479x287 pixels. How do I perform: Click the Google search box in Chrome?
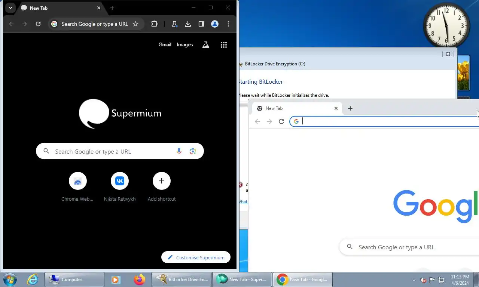409,247
